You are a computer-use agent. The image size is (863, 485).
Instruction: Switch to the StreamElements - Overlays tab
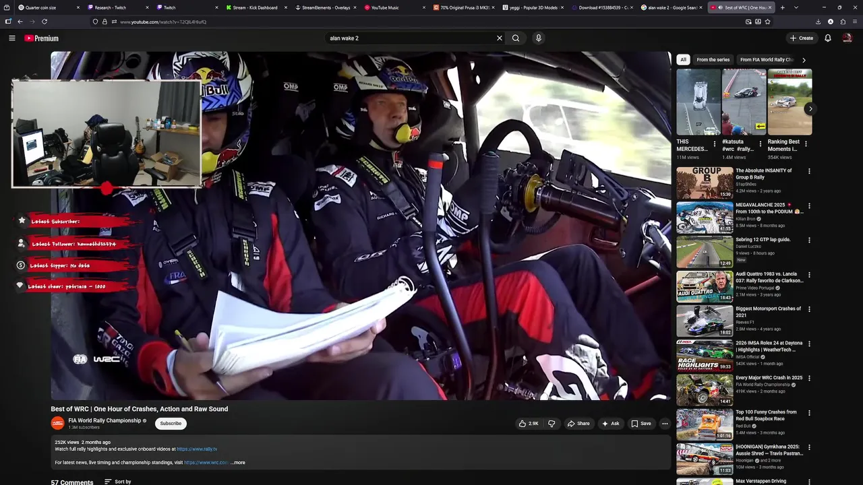tap(326, 7)
